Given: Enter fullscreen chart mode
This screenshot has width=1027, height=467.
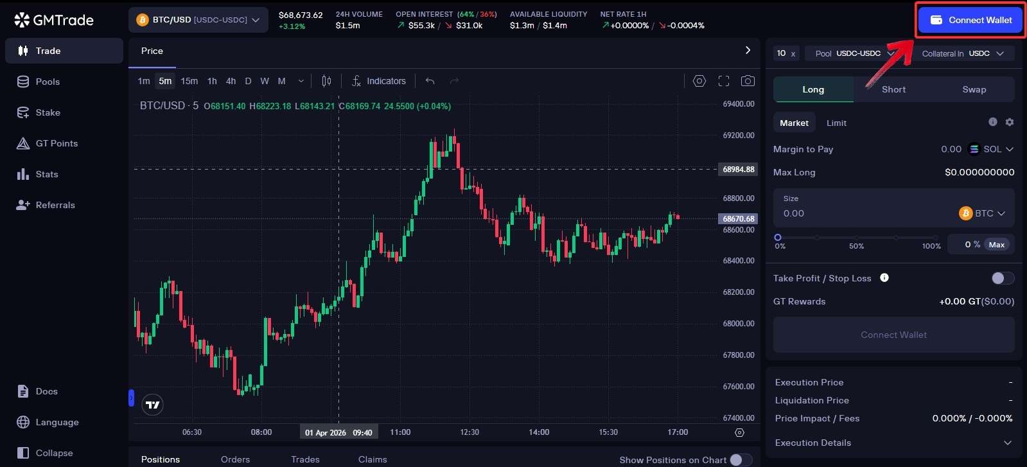Looking at the screenshot, I should click(724, 81).
